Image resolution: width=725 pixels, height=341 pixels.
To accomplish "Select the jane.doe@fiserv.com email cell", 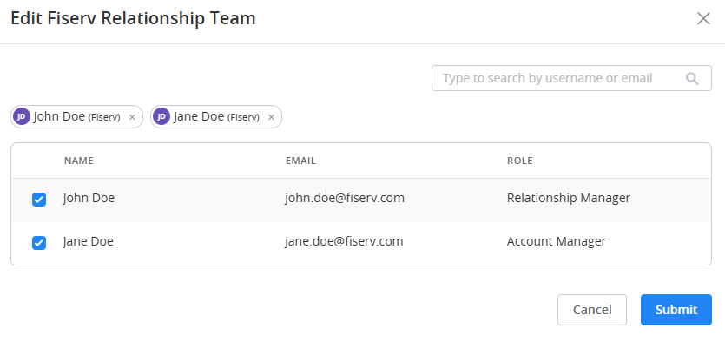I will 344,241.
